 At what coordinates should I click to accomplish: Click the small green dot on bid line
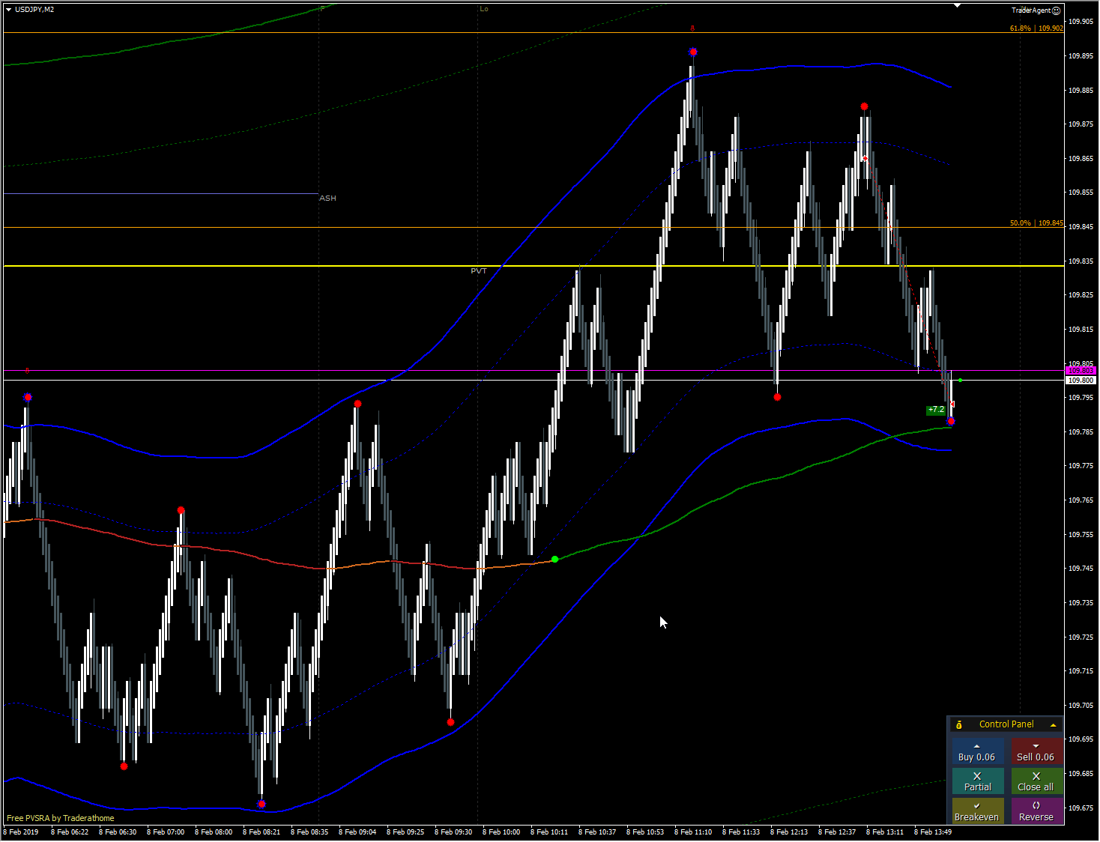click(961, 381)
